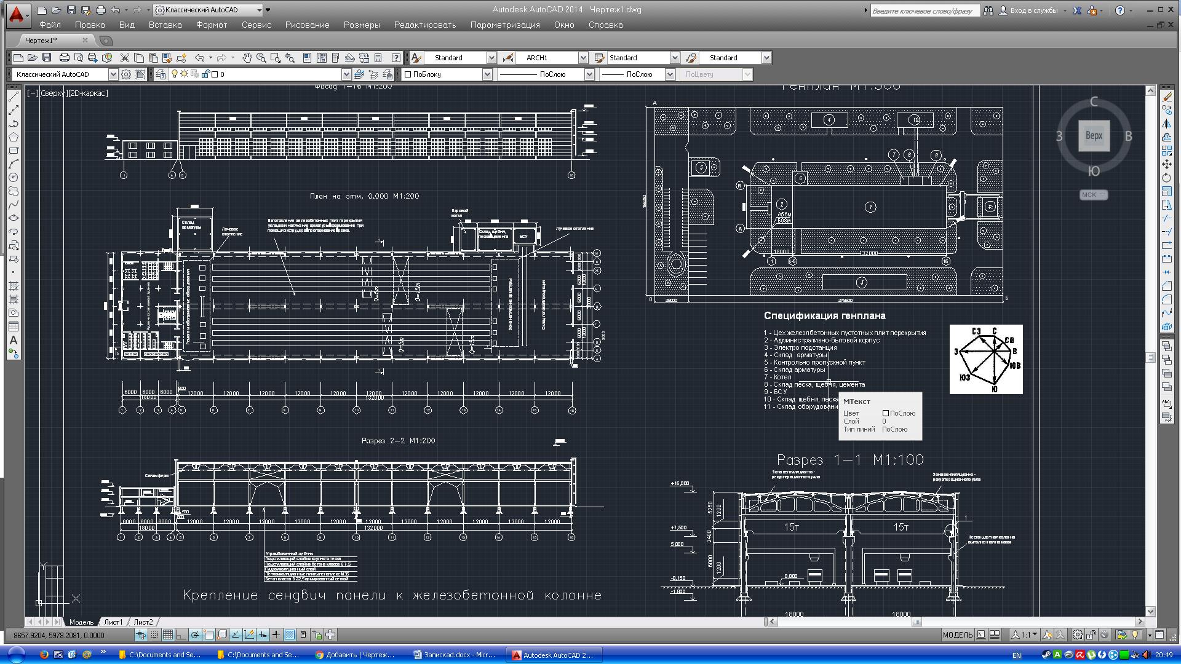Toggle Ortho Mode in the status bar
This screenshot has height=664, width=1181.
[181, 634]
